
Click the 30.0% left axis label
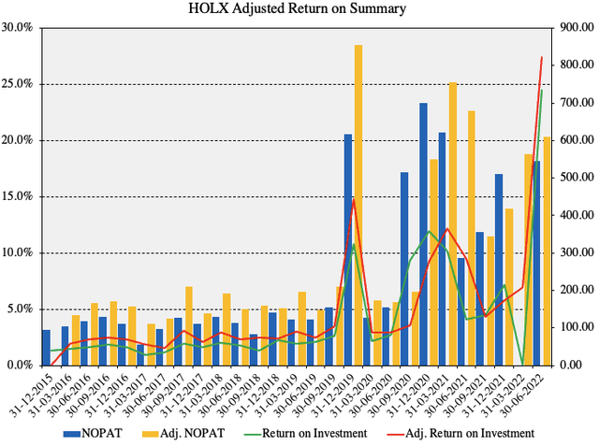17,27
